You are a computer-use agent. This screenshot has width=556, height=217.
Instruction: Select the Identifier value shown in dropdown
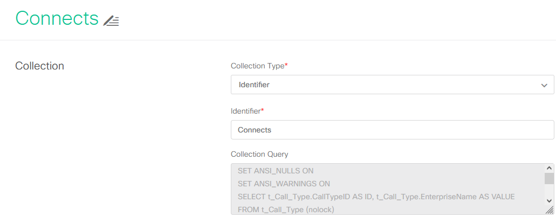[254, 85]
